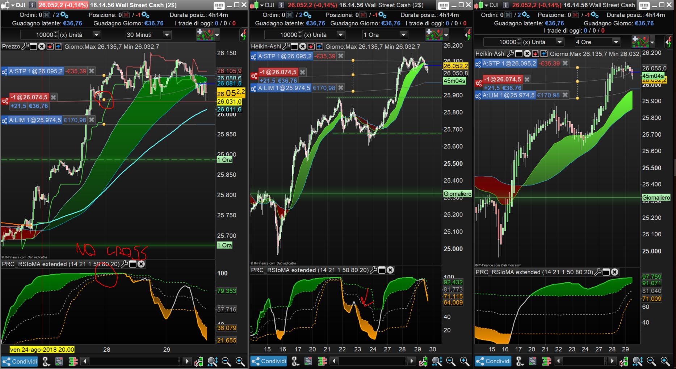Open Ordini gear settings on 1 Ora chart
Viewport: 676px width, 369px height.
pyautogui.click(x=307, y=15)
